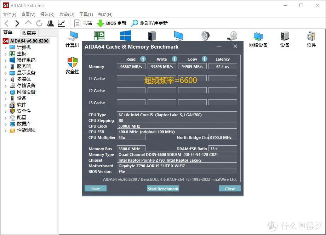326x235 pixels.
Task: Go back with the left arrow toolbar icon
Action: 7,23
